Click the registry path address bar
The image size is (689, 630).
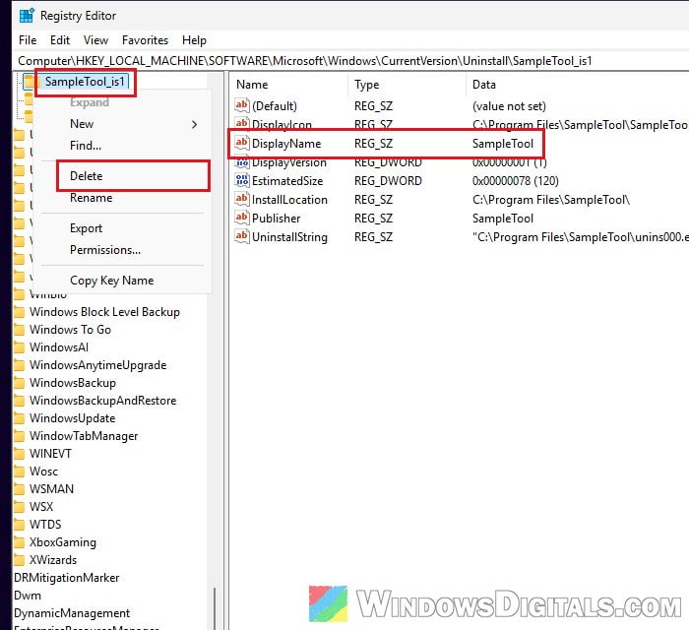pos(351,61)
